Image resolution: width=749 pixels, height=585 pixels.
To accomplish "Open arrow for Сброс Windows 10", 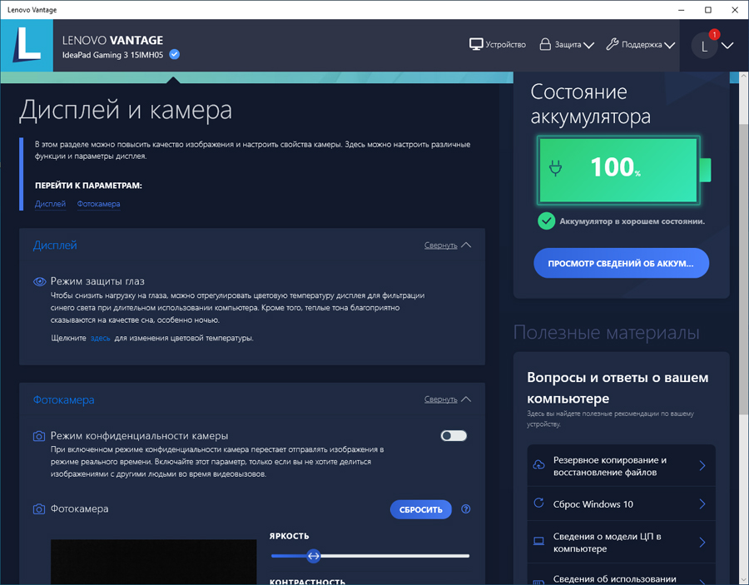I will pos(702,503).
